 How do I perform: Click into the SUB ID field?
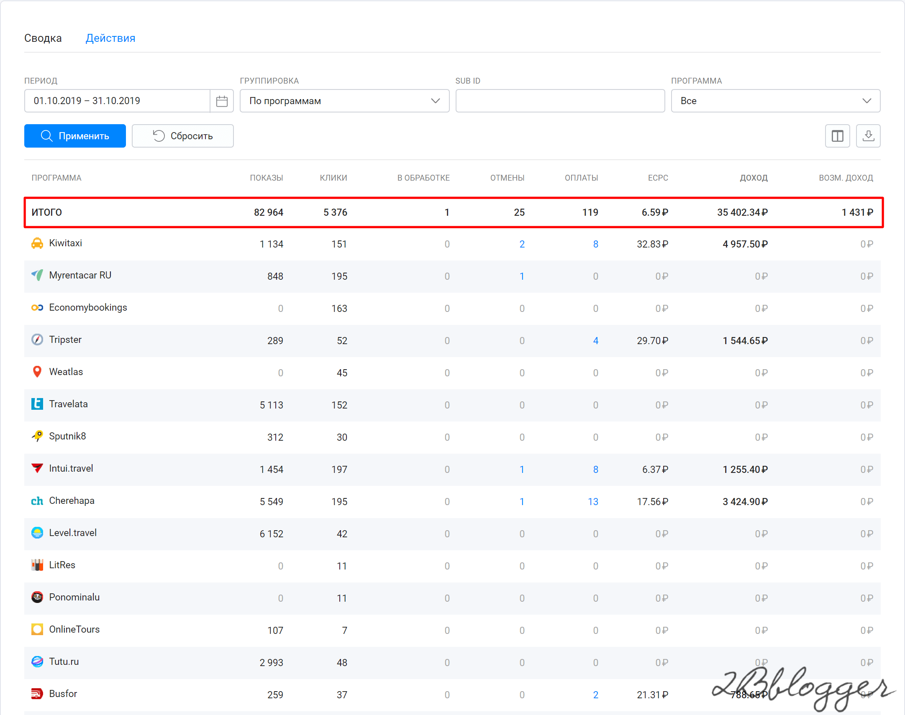[560, 101]
